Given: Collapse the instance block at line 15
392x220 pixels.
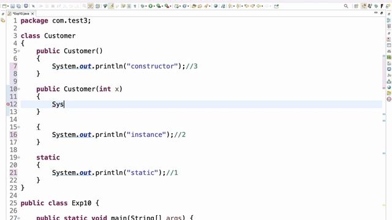Looking at the screenshot, I should [19, 127].
